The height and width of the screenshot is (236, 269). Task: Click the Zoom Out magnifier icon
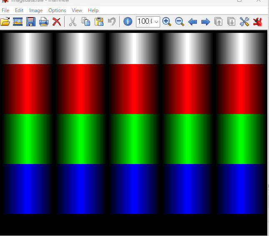point(180,22)
